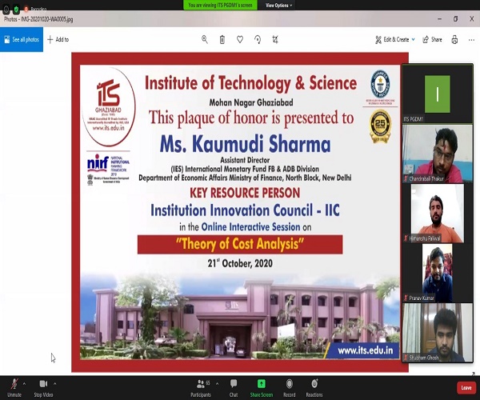Click the 'You are viewing ITS PGDM1's screen' banner

[220, 6]
